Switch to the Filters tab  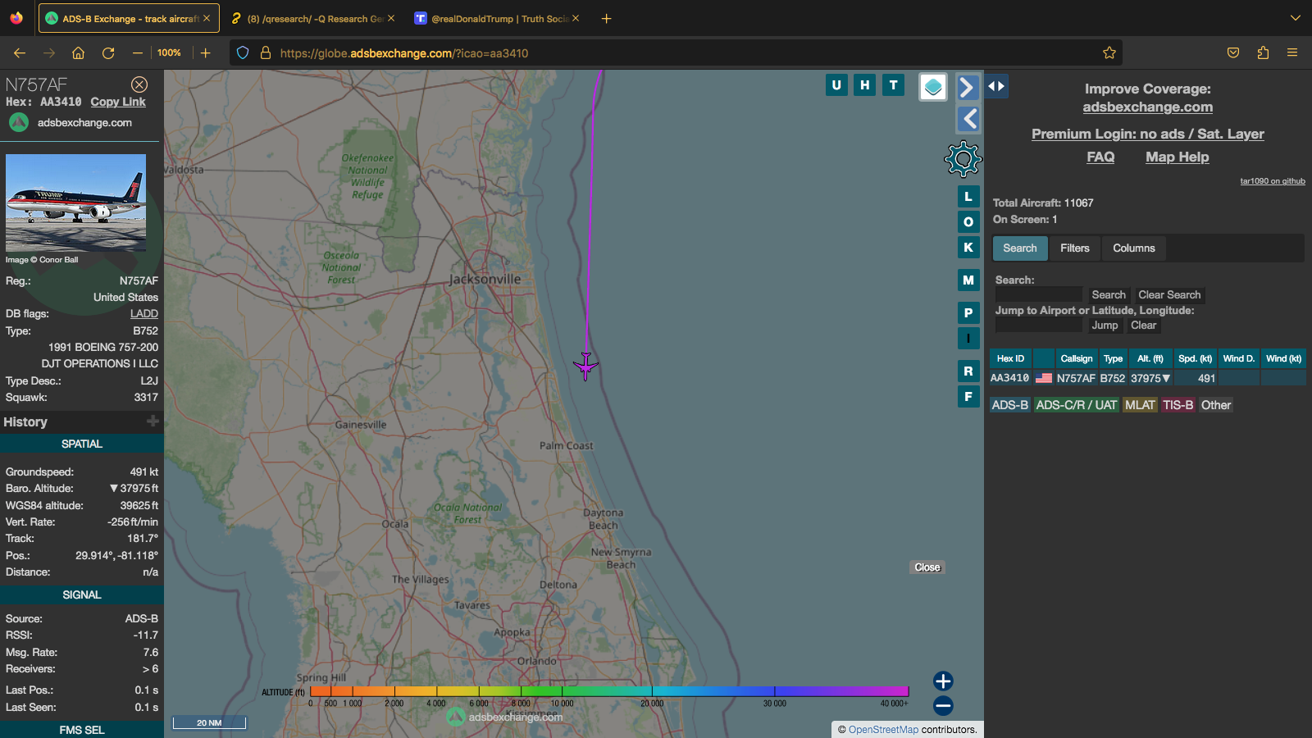click(x=1074, y=248)
